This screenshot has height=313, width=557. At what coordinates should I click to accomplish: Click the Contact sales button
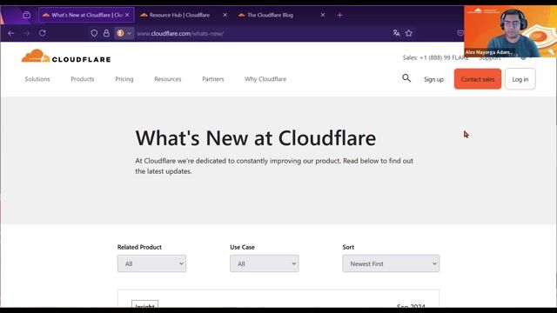coord(478,79)
